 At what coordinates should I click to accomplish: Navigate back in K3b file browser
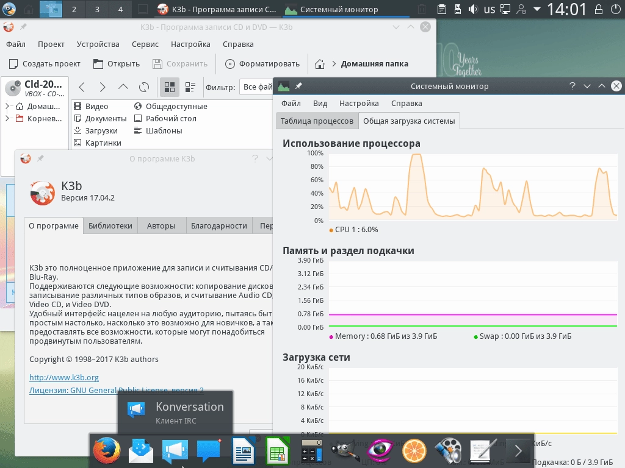(x=82, y=87)
